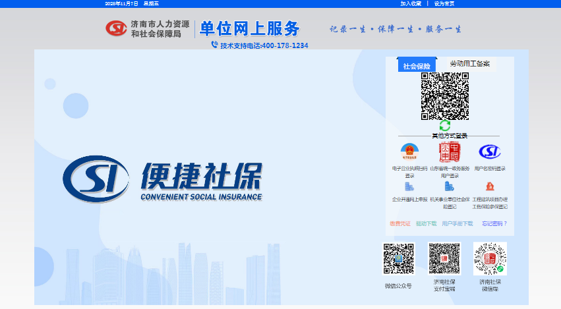
Task: Click the Jinan social security bureau logo
Action: (x=115, y=28)
